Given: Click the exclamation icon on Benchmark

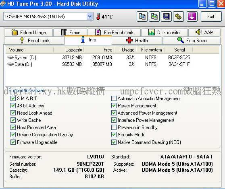Looking at the screenshot, I should point(22,40).
